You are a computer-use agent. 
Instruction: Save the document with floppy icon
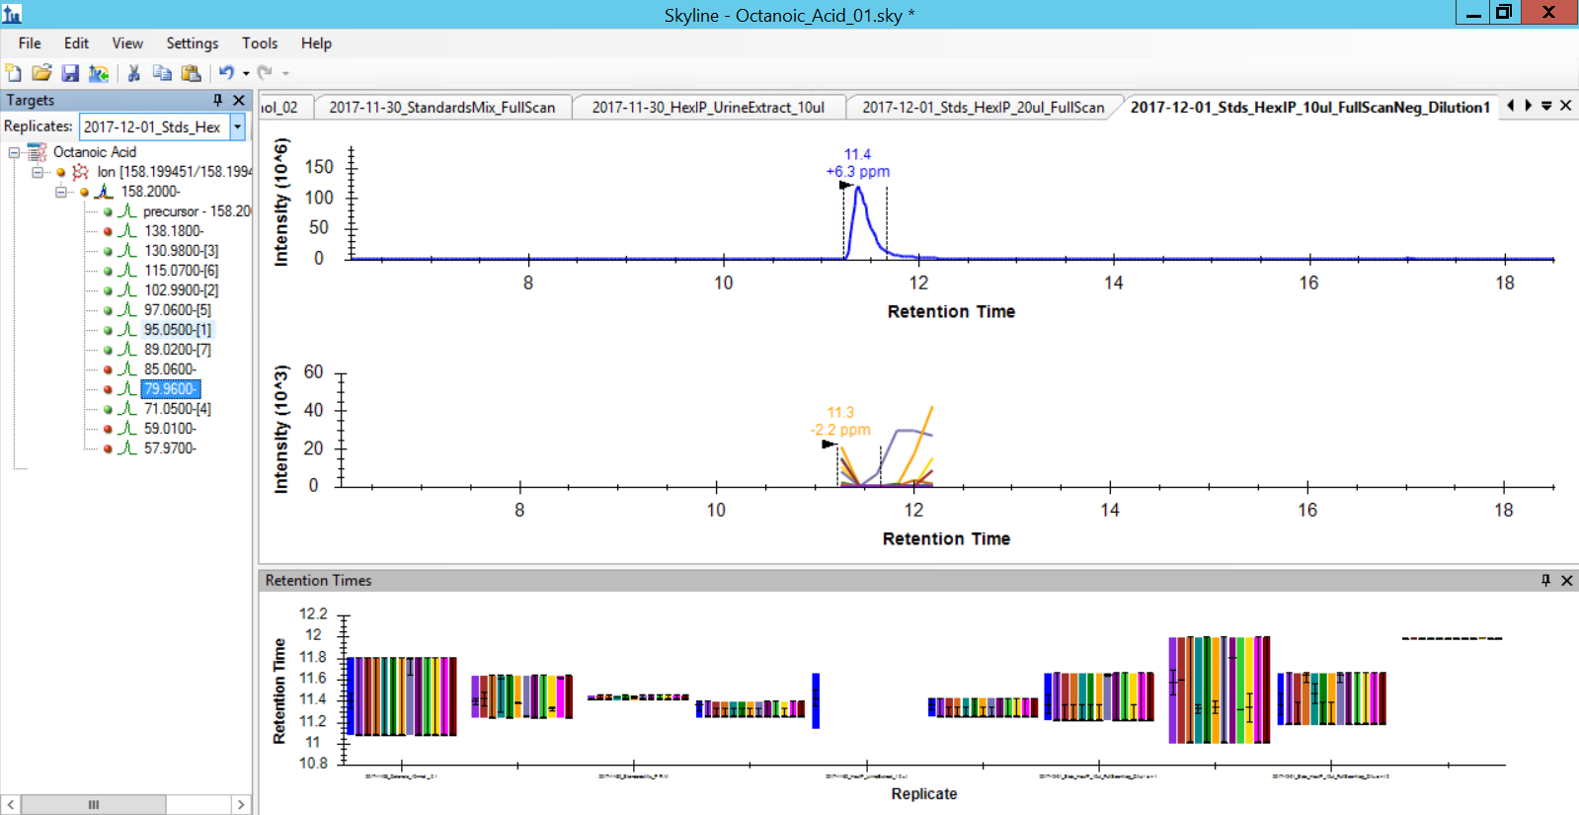coord(70,73)
